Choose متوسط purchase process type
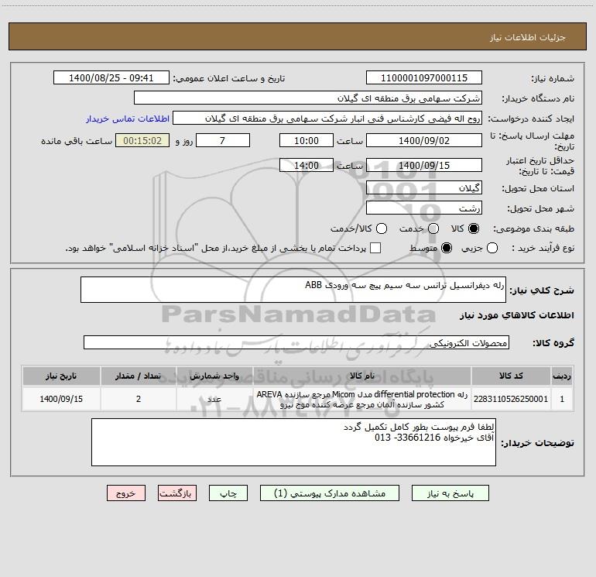This screenshot has height=577, width=596. tap(447, 249)
